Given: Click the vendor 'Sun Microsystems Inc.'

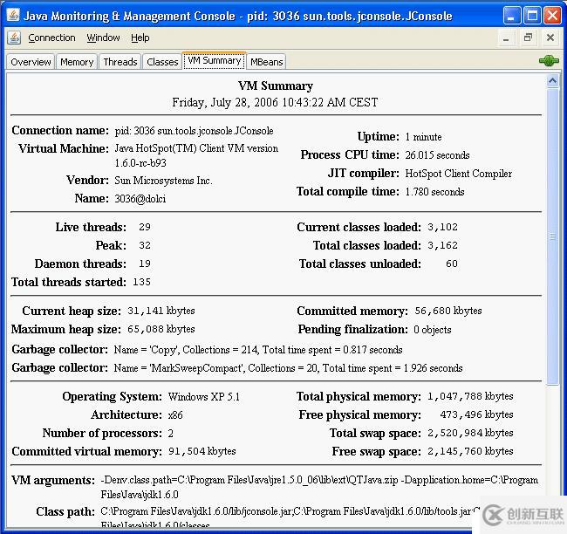Looking at the screenshot, I should coord(163,180).
